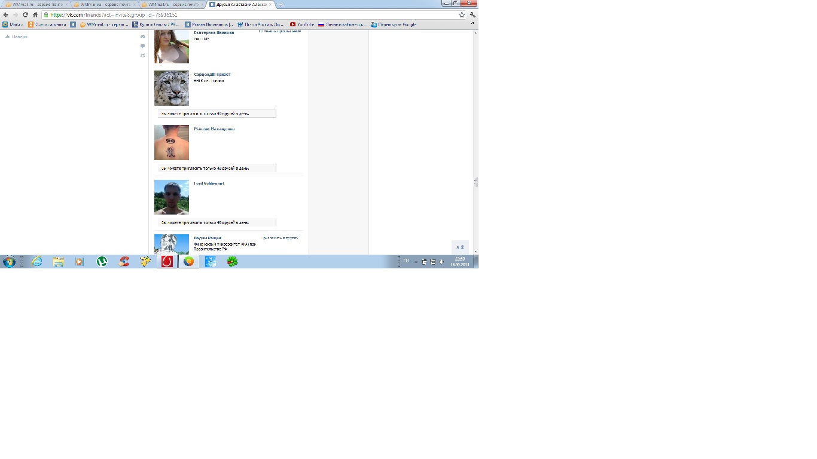Screen dimensions: 817x459
Task: Open uTorrent from the taskbar
Action: (102, 262)
